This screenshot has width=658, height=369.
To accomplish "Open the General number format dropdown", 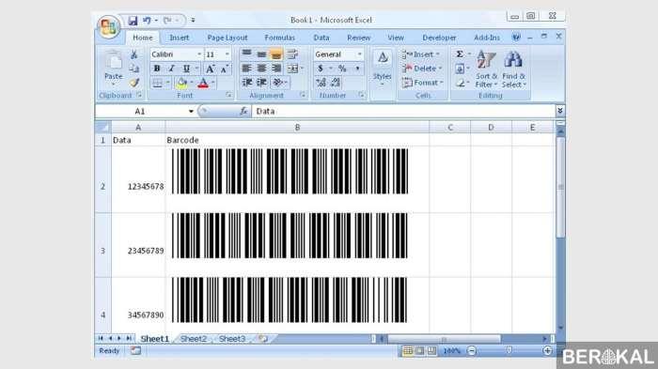I will [x=359, y=54].
